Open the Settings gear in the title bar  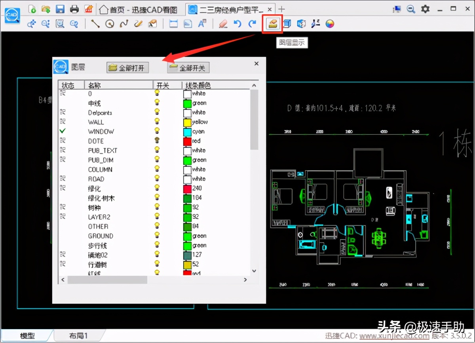[425, 9]
